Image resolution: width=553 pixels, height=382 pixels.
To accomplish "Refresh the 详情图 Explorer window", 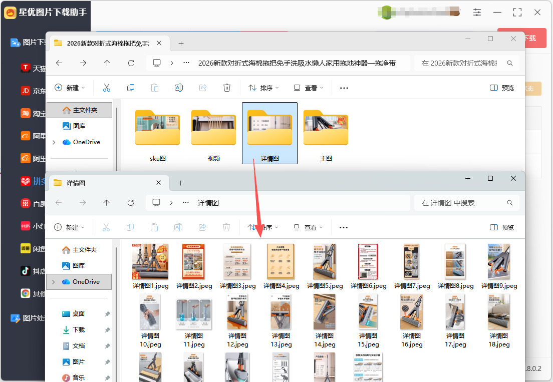I will [x=131, y=203].
